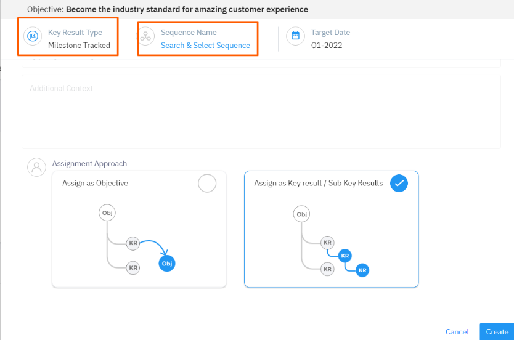Click the Sequence Name label
This screenshot has width=514, height=340.
pos(189,33)
